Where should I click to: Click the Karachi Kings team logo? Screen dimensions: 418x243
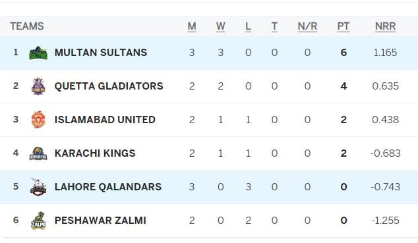38,153
